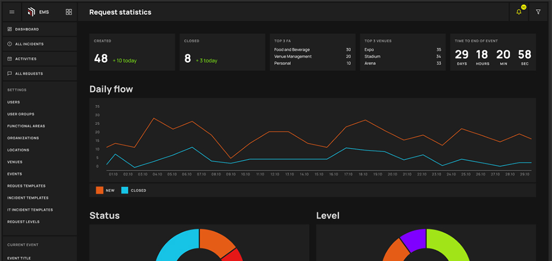Open the Dashboard menu item
Viewport: 552px width, 261px height.
[40, 29]
